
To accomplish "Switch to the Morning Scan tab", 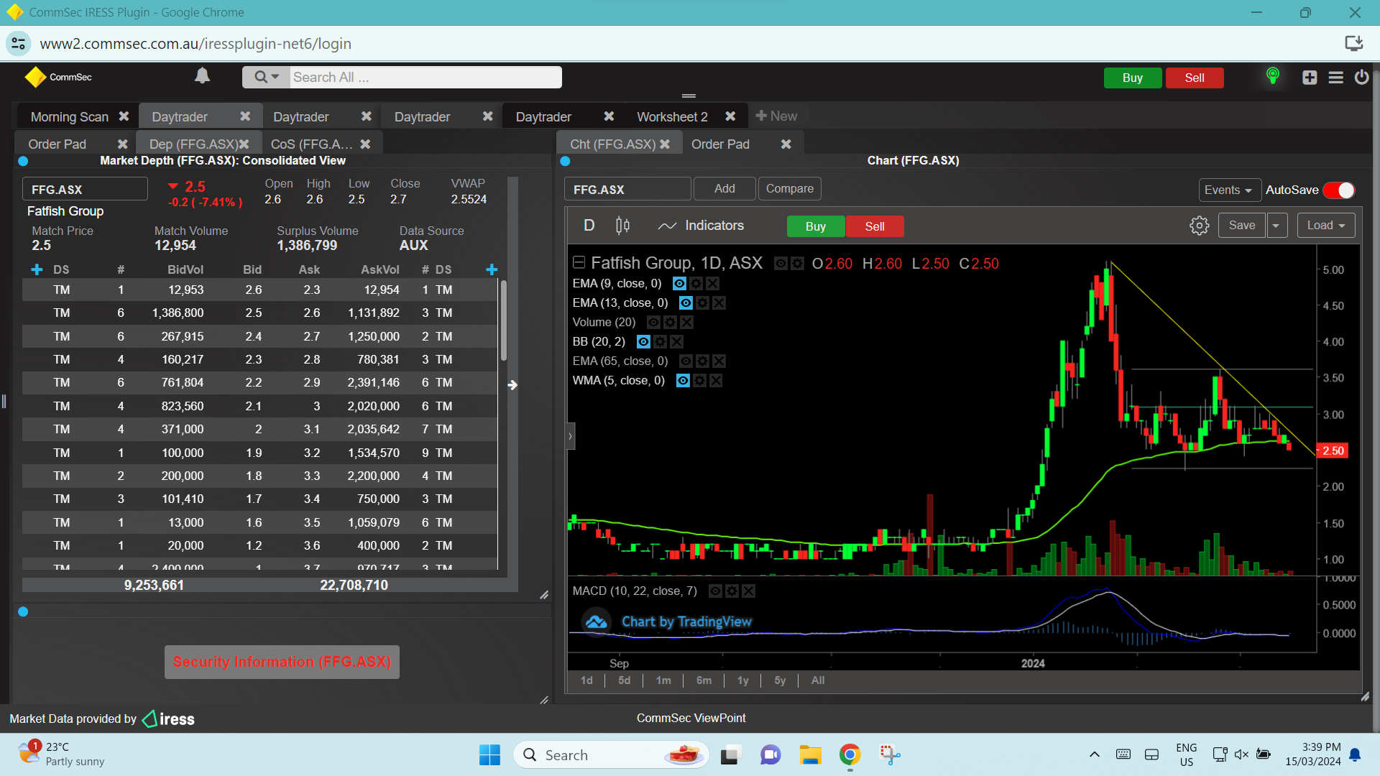I will click(x=69, y=117).
